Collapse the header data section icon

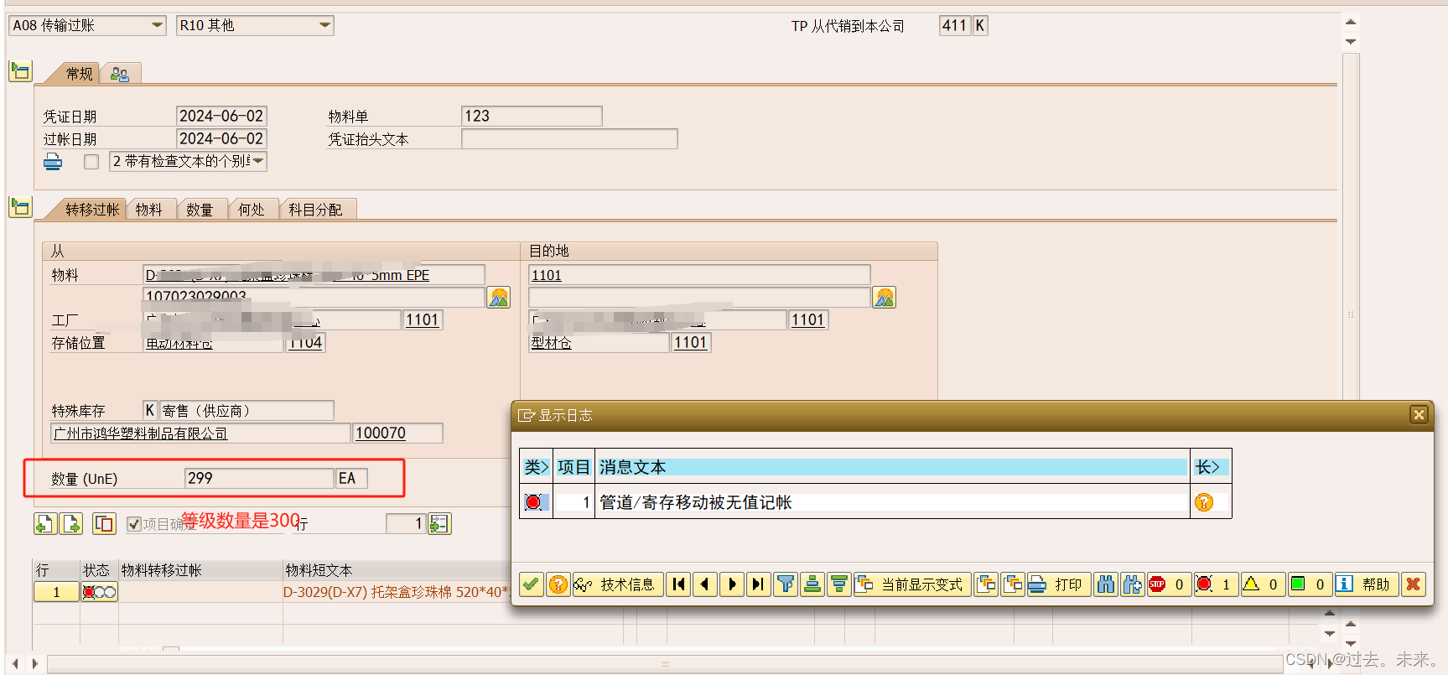20,71
